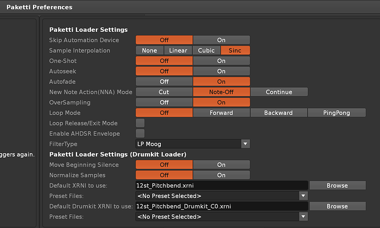Click the Default XRNI filename field
The image size is (380, 228).
(x=222, y=186)
